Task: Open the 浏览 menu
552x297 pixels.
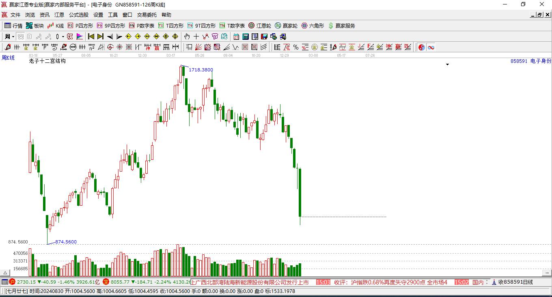Action: 30,15
